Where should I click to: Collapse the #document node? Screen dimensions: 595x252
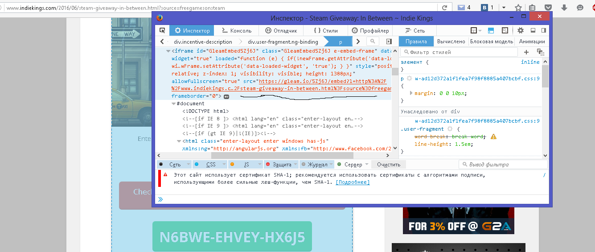[173, 104]
